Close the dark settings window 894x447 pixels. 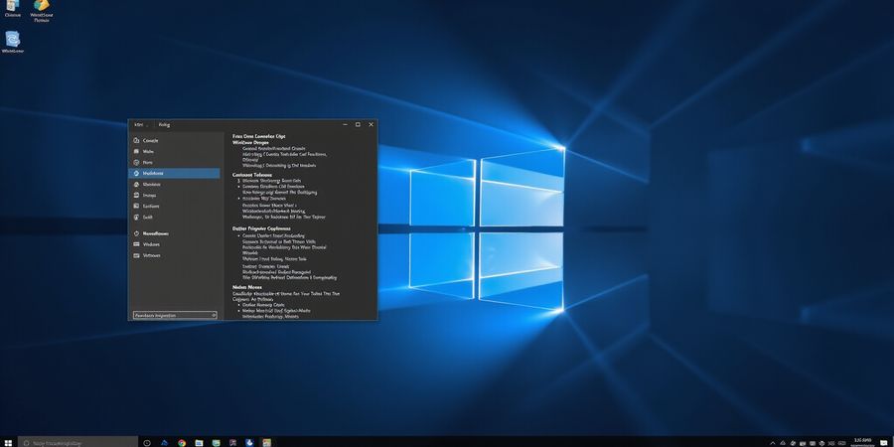(x=372, y=124)
